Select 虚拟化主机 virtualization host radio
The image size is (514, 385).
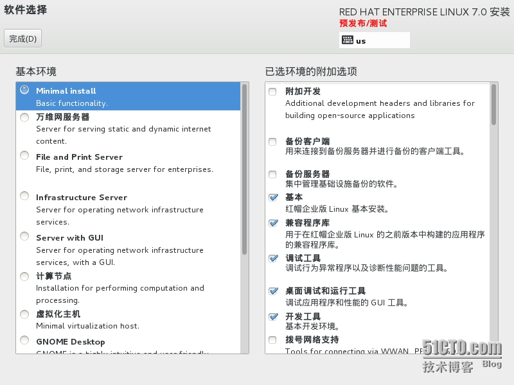(24, 314)
